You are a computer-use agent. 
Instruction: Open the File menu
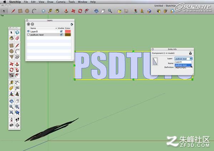[26, 2]
